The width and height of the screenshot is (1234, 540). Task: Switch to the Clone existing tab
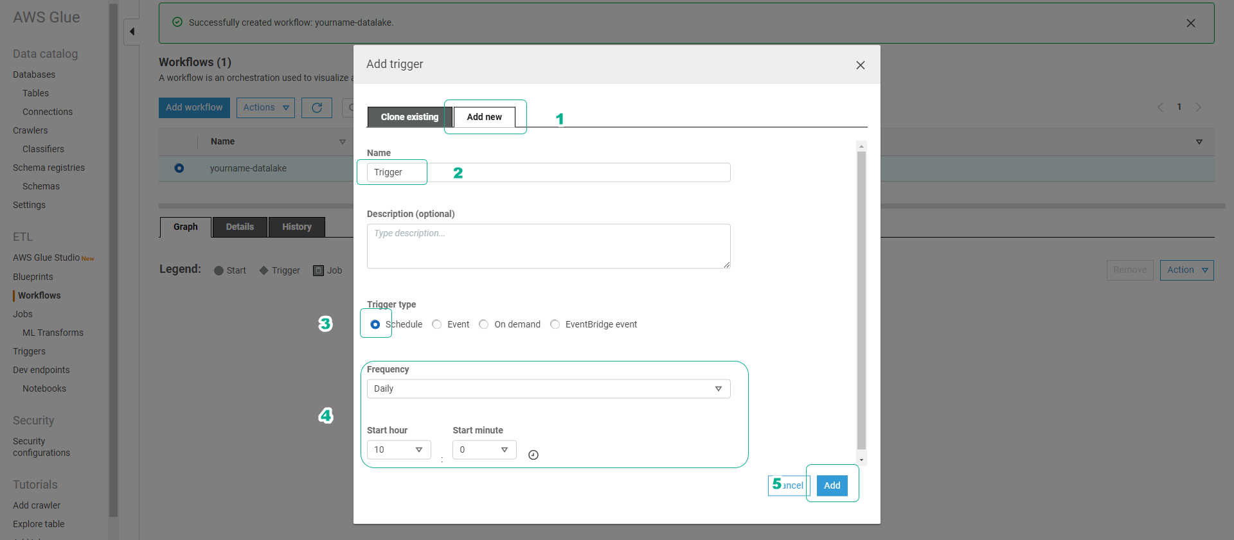(409, 117)
